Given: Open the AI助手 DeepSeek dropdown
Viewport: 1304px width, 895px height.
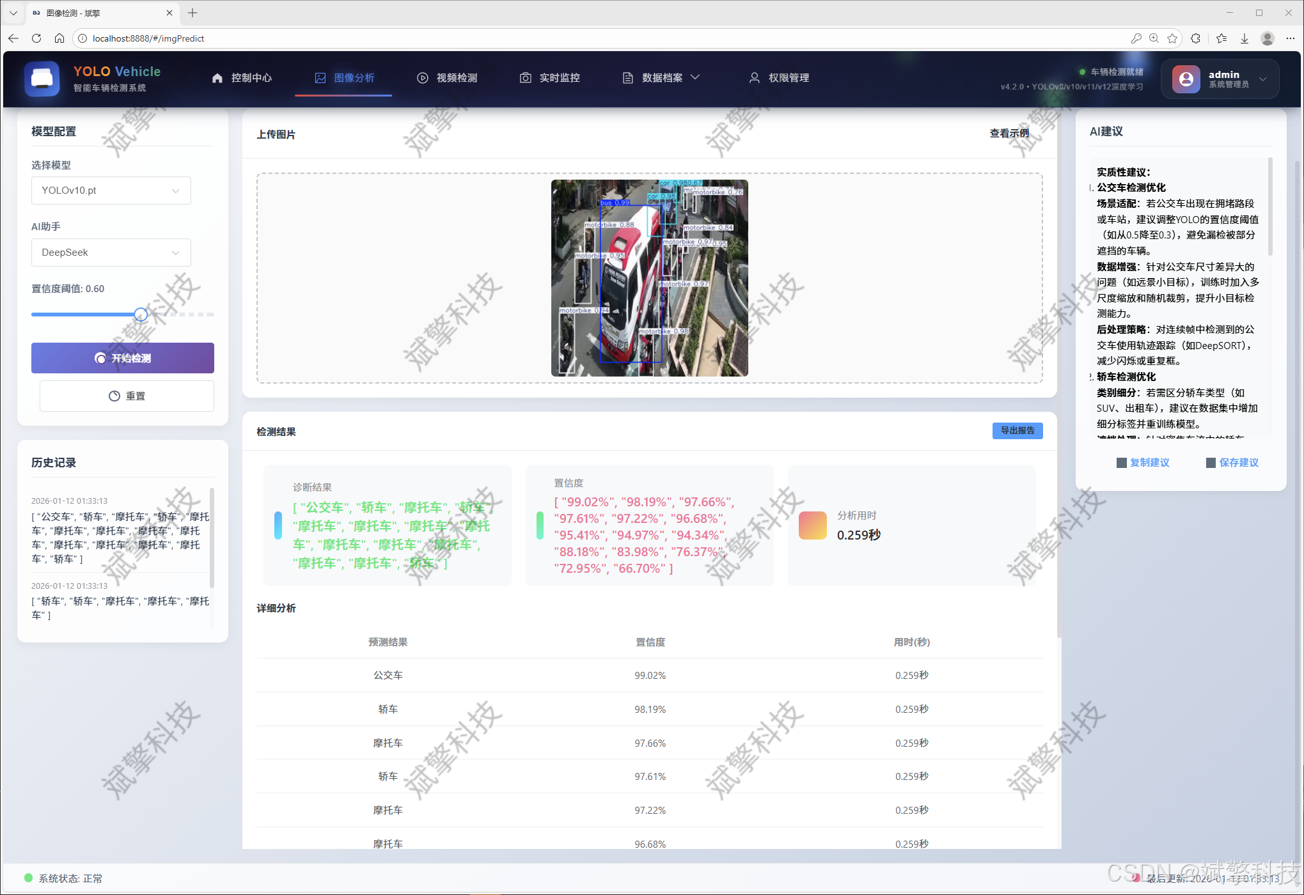Looking at the screenshot, I should [x=111, y=253].
